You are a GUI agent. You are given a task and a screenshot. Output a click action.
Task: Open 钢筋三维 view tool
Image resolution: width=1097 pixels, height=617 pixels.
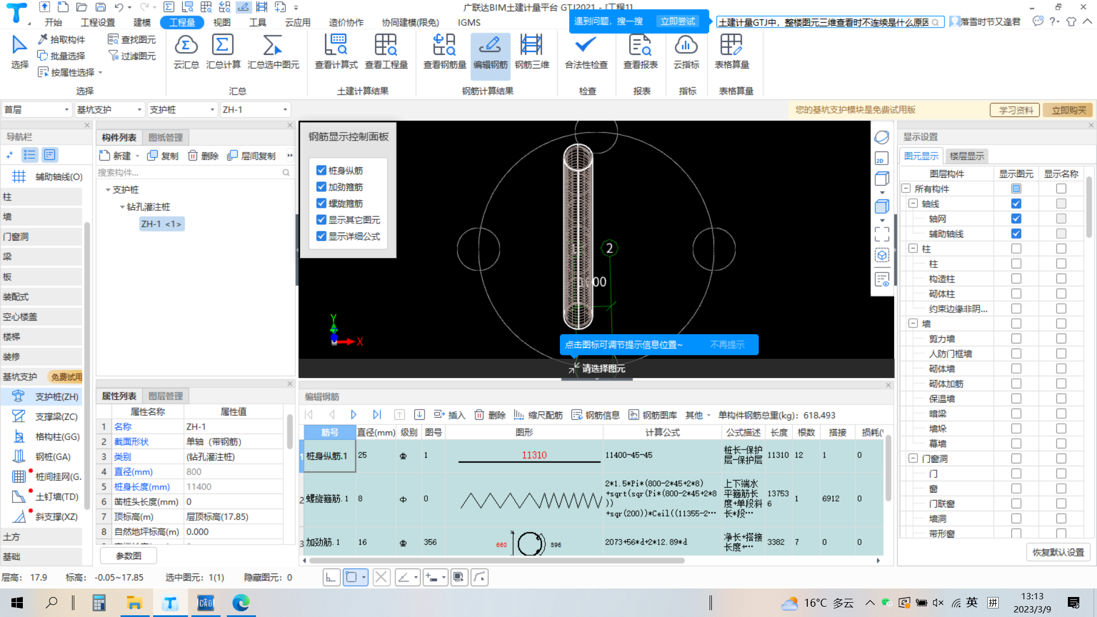click(x=531, y=51)
